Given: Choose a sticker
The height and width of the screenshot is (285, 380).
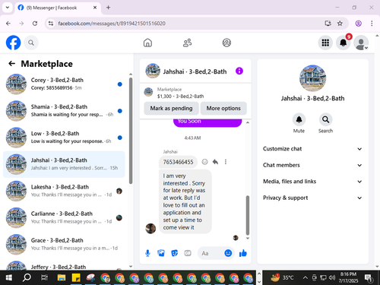Looking at the screenshot, I should [174, 253].
